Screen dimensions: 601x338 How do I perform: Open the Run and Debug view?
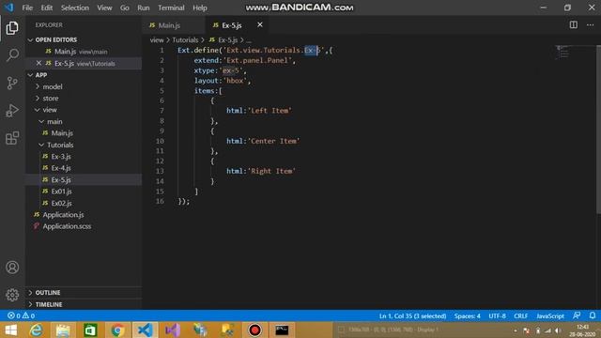(x=12, y=111)
